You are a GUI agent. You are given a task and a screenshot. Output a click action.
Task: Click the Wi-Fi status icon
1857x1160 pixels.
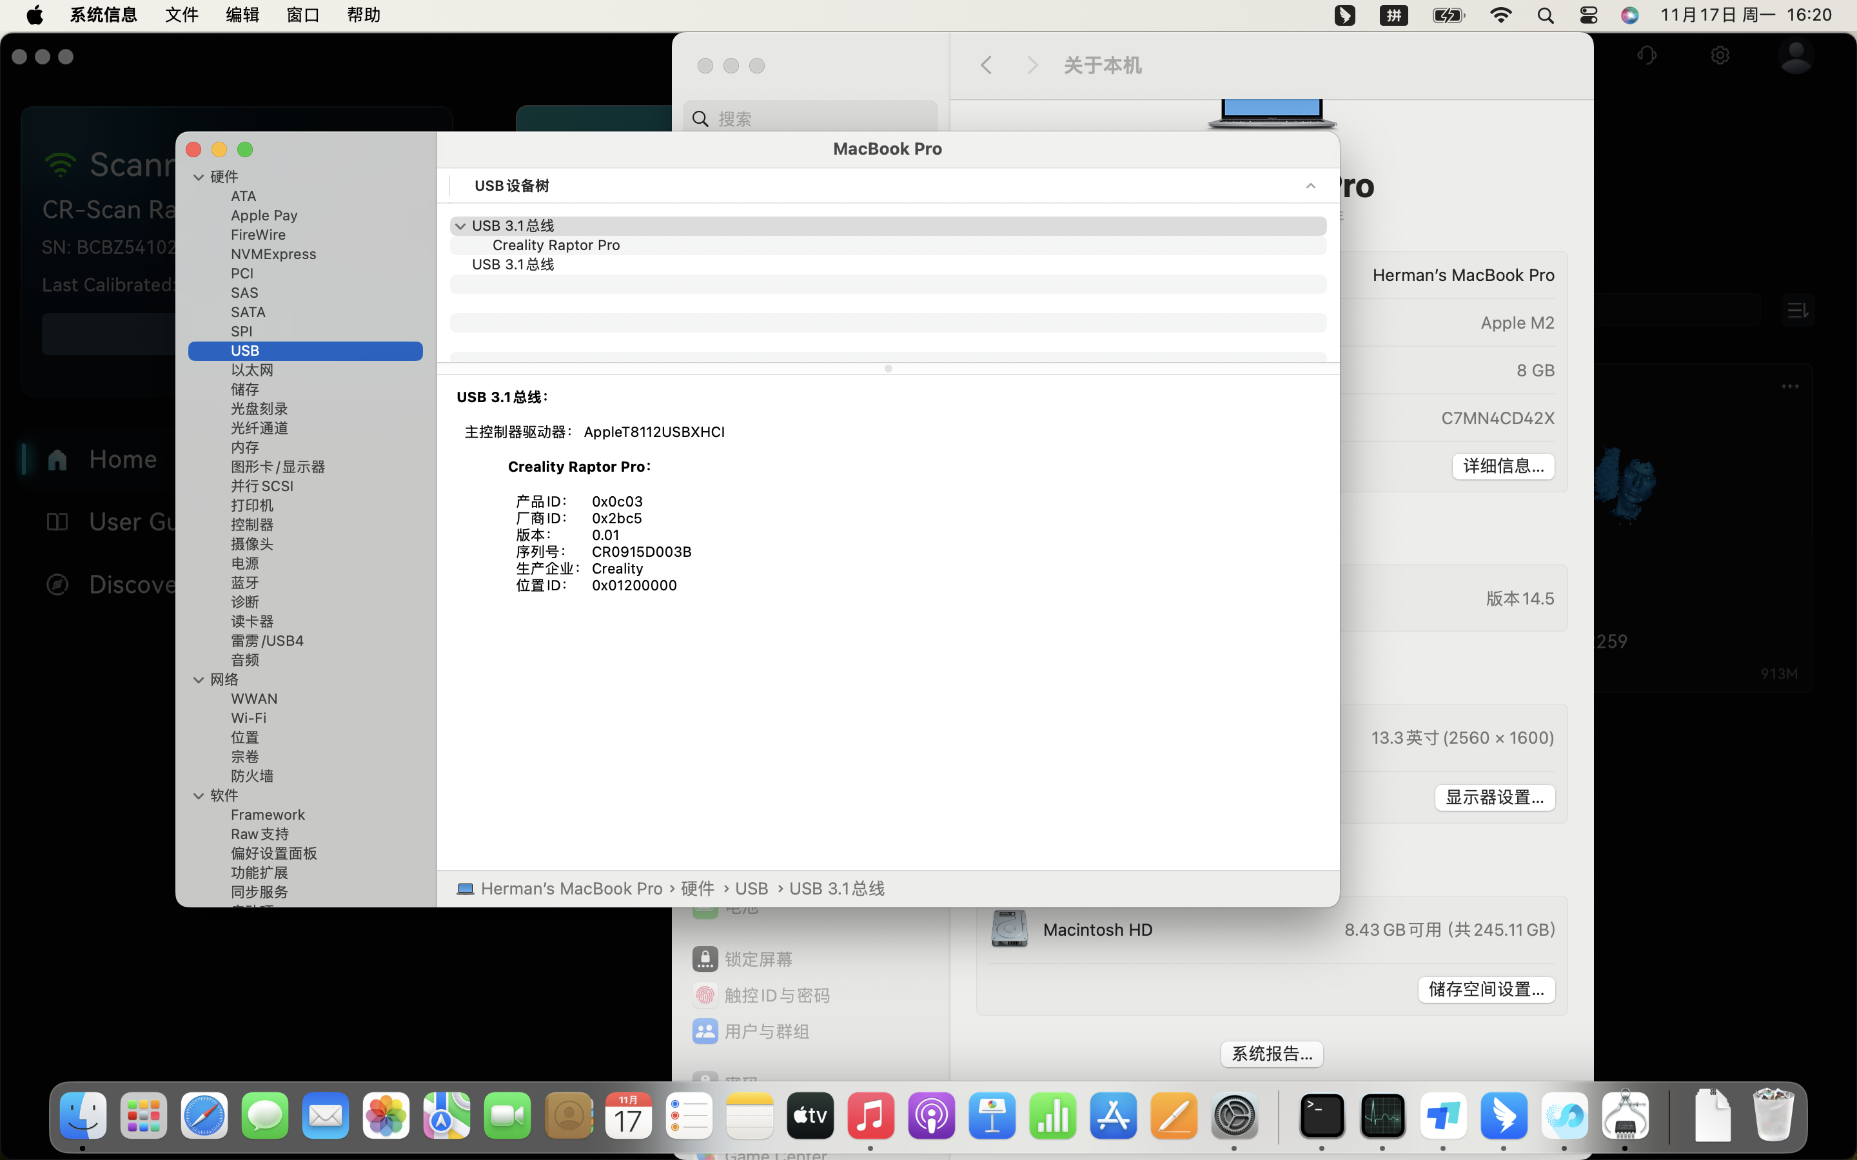pyautogui.click(x=1500, y=15)
